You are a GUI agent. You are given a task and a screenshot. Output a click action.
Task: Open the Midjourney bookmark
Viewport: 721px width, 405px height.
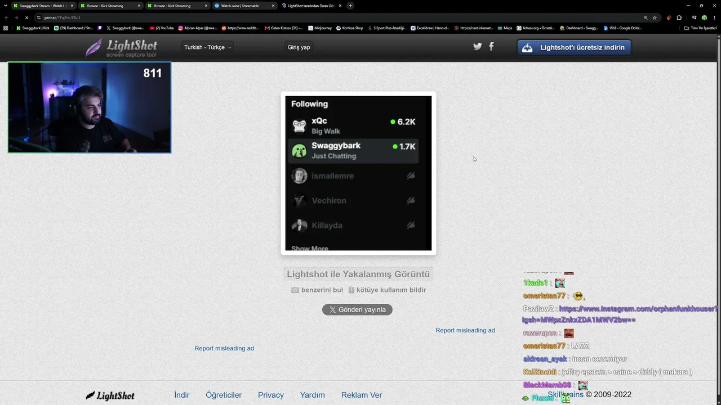[321, 28]
